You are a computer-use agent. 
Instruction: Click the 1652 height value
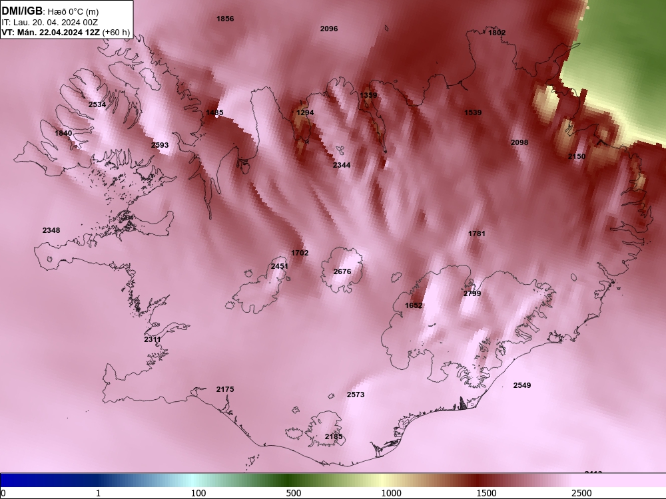pyautogui.click(x=414, y=305)
